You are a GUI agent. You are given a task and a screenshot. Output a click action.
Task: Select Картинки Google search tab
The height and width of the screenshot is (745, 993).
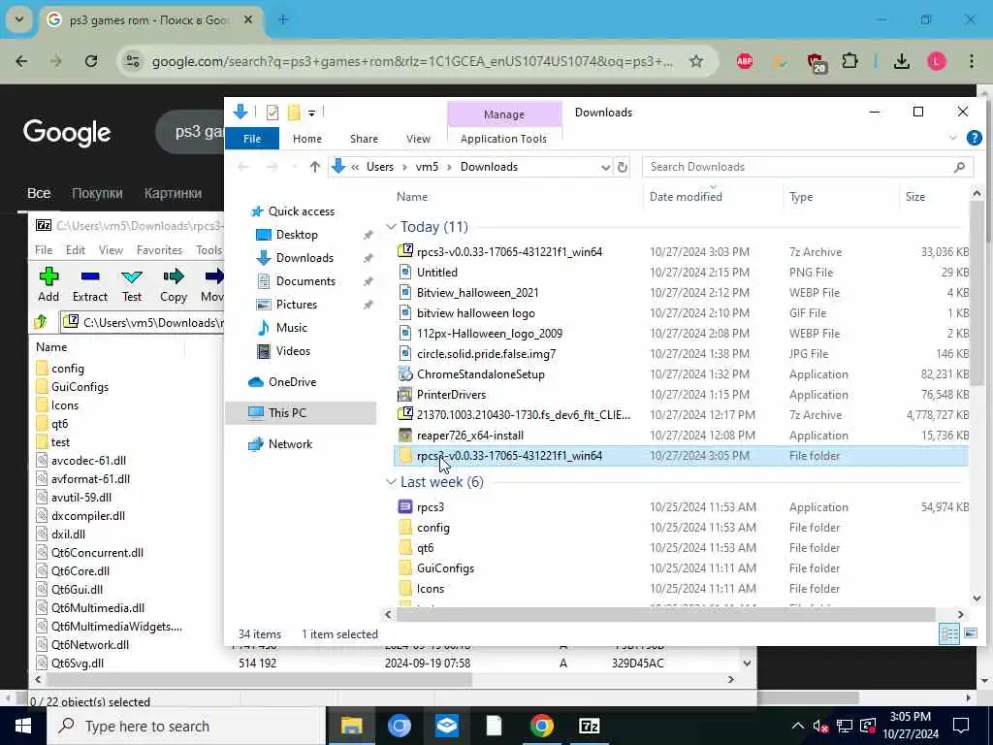173,193
